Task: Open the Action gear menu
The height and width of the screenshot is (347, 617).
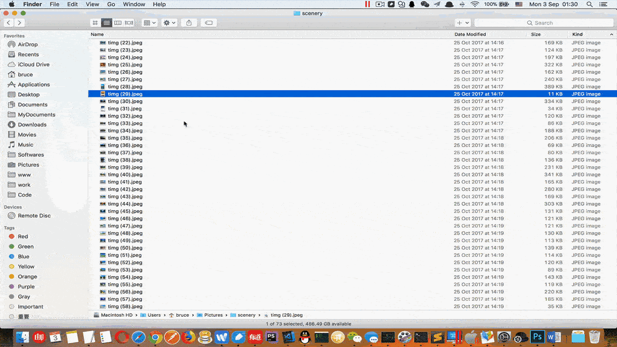Action: pyautogui.click(x=170, y=23)
